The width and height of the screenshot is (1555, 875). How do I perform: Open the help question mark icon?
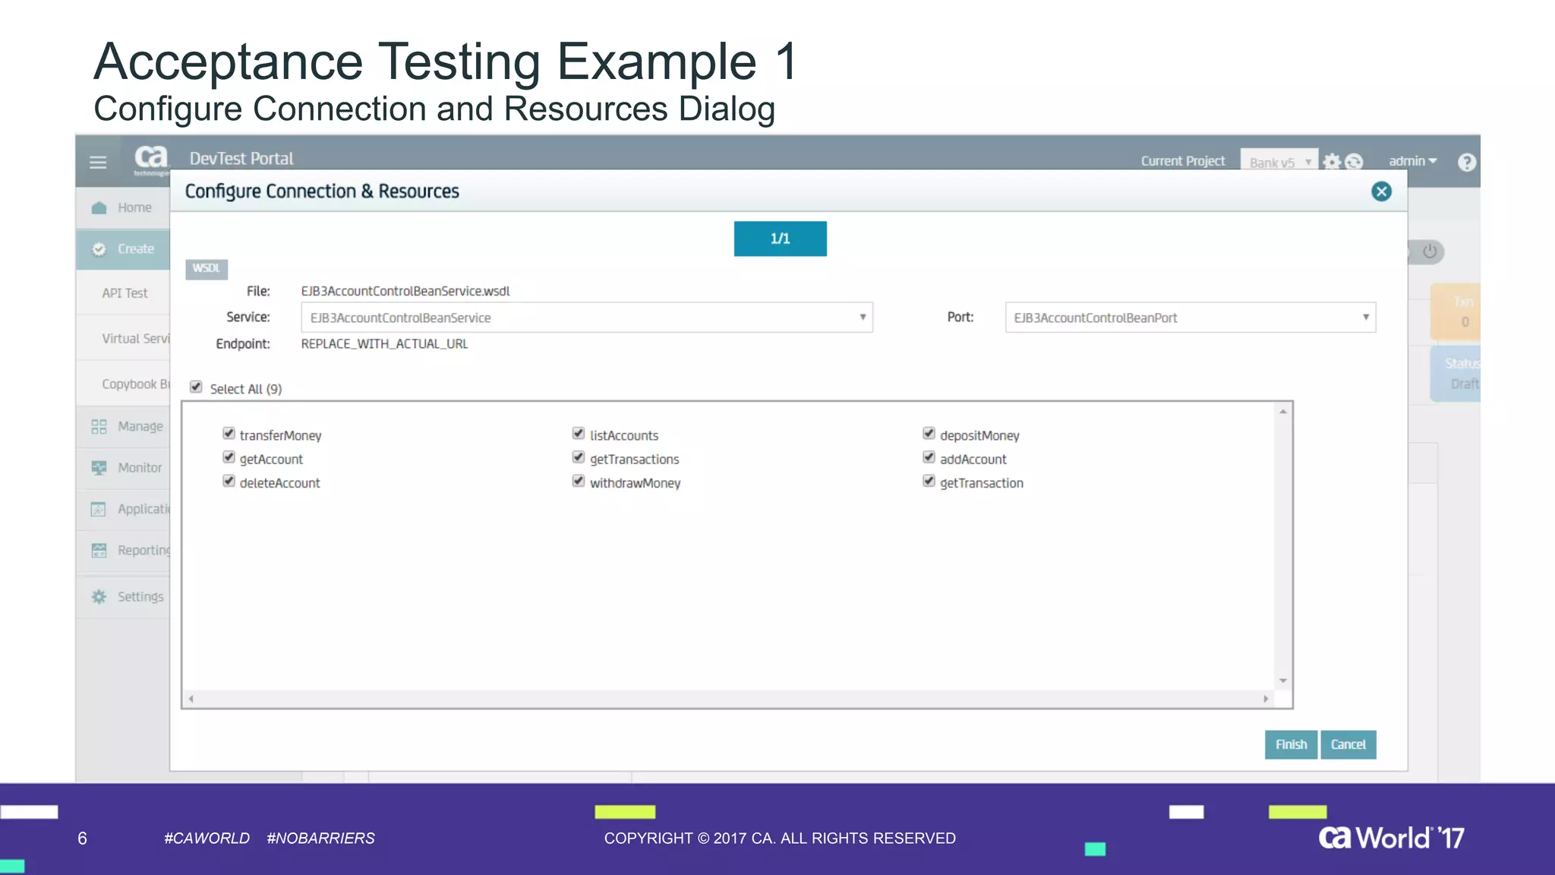coord(1467,162)
